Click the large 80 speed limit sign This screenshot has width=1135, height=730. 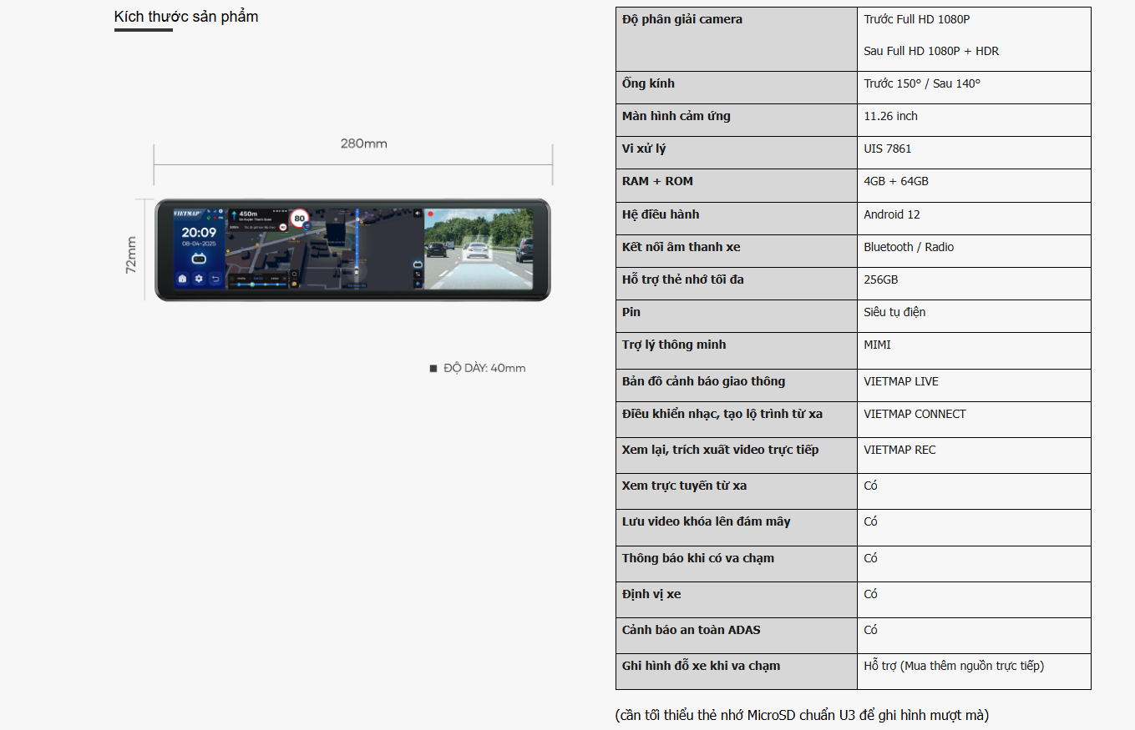[x=298, y=219]
